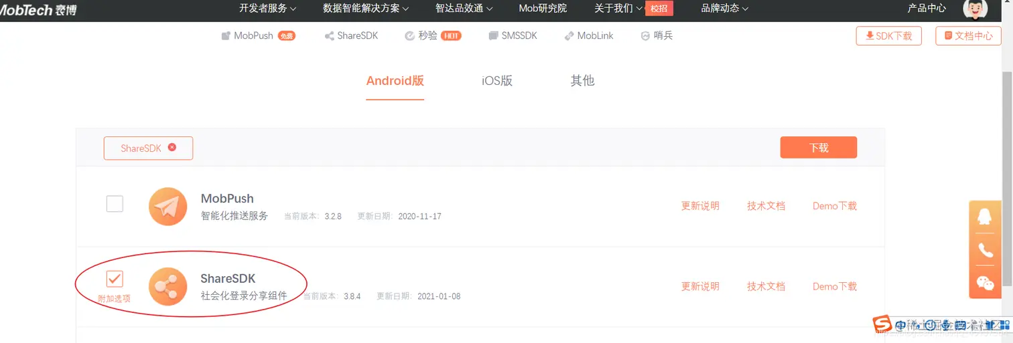The image size is (1013, 343).
Task: Open Mob研究院 menu item
Action: 543,8
